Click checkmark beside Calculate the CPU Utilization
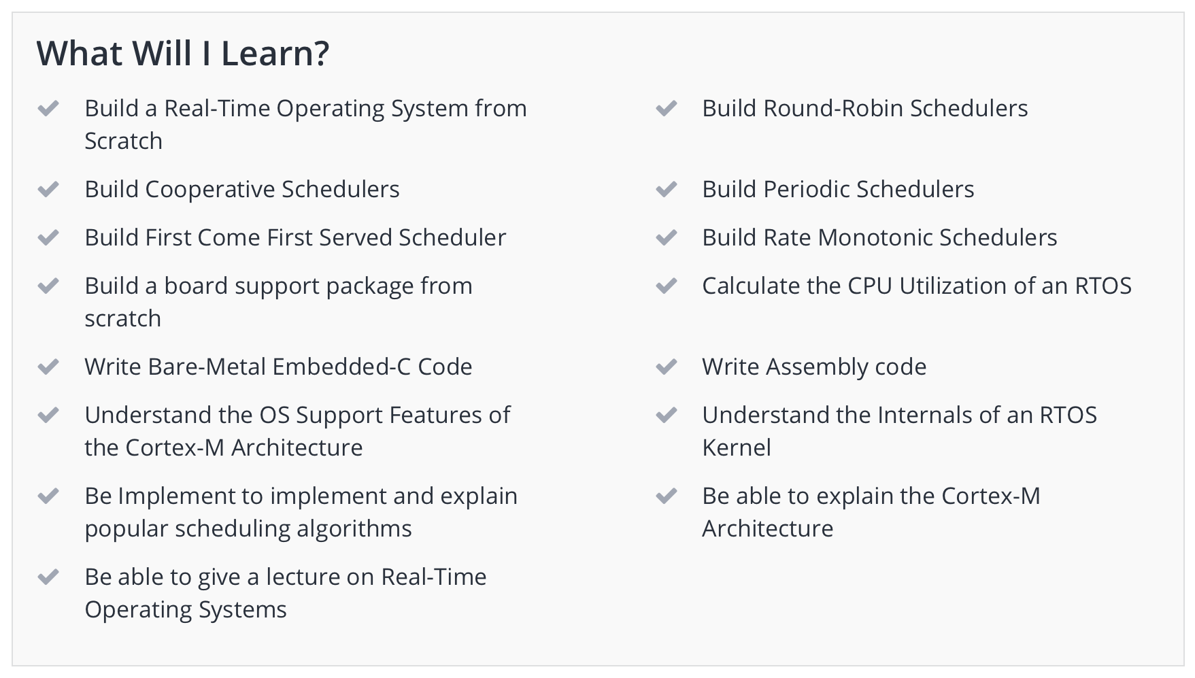This screenshot has width=1195, height=678. coord(666,286)
